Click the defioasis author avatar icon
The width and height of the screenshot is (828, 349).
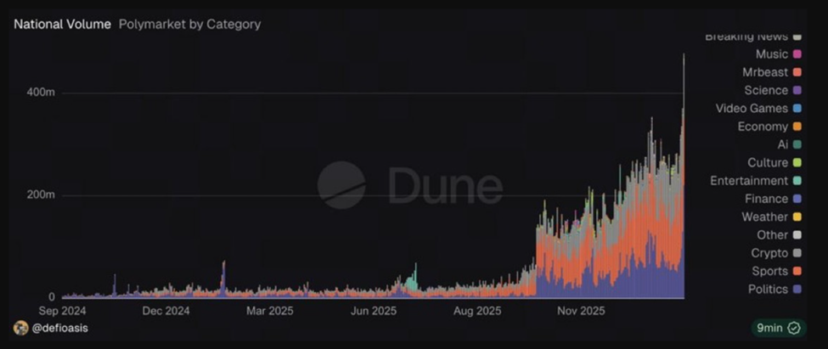[x=20, y=328]
